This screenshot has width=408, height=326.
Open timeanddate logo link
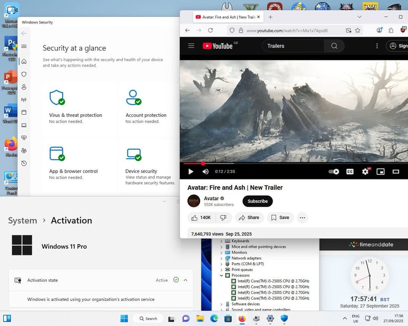(x=371, y=244)
